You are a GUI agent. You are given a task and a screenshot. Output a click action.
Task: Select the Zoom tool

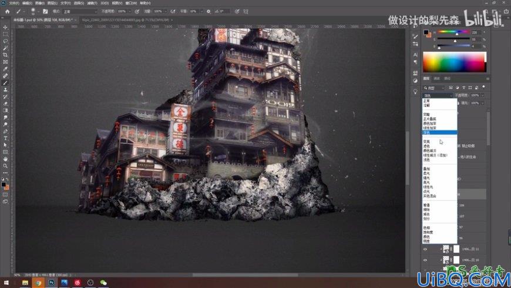coord(5,166)
